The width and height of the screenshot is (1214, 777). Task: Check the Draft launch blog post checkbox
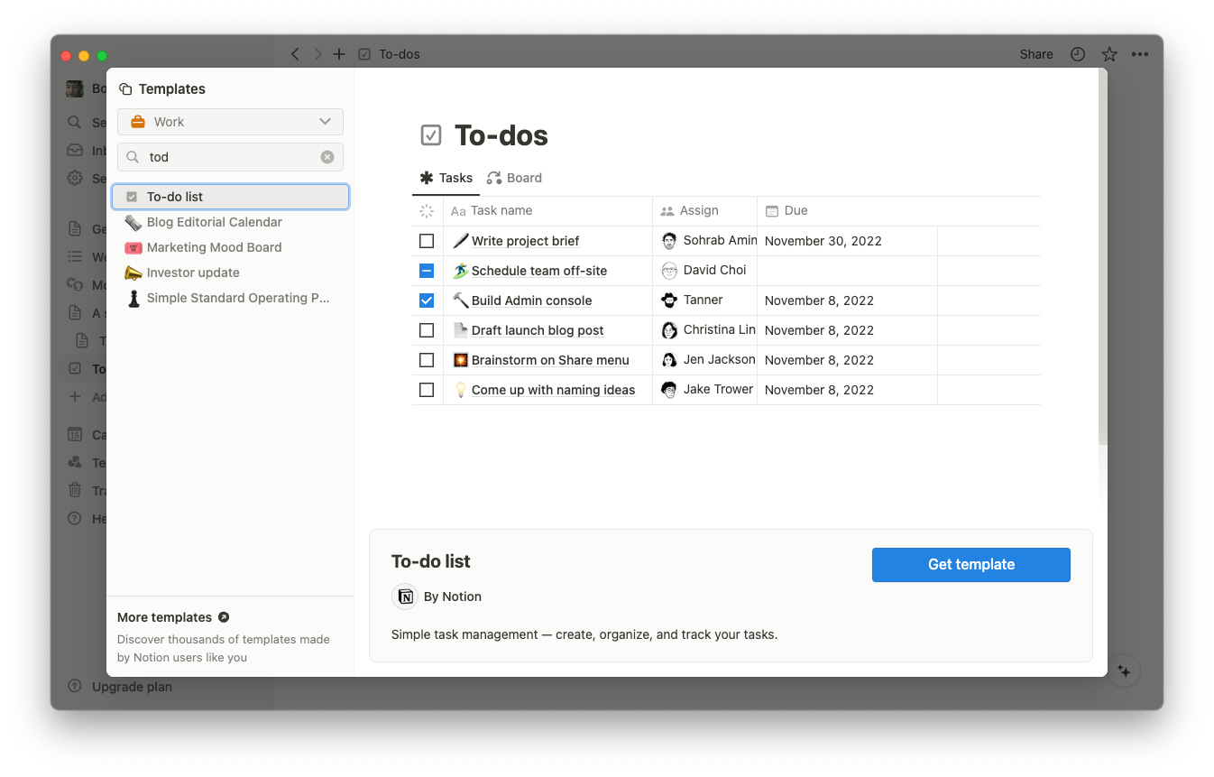click(x=427, y=330)
